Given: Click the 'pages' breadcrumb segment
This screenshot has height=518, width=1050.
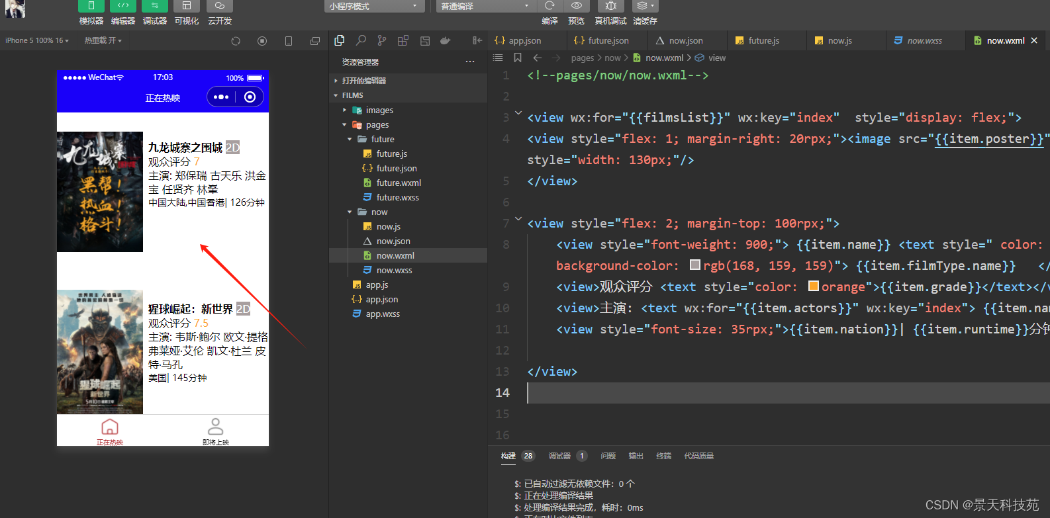Looking at the screenshot, I should (583, 58).
